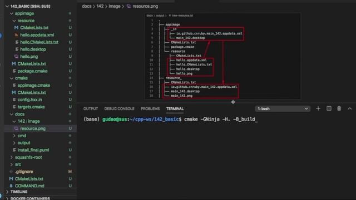Image resolution: width=356 pixels, height=200 pixels.
Task: Click the 'docs' breadcrumb segment
Action: point(87,6)
